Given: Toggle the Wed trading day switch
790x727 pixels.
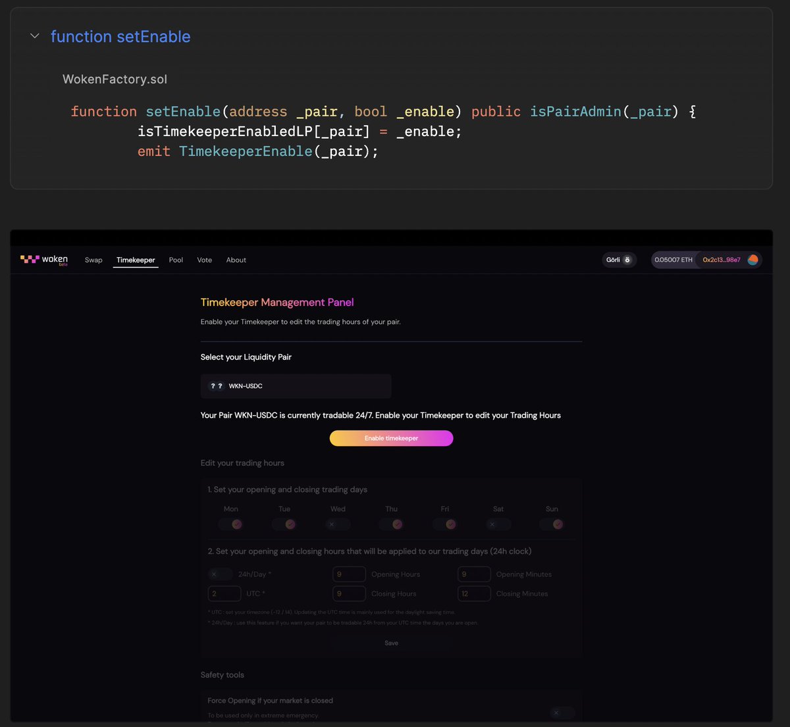Looking at the screenshot, I should 338,524.
